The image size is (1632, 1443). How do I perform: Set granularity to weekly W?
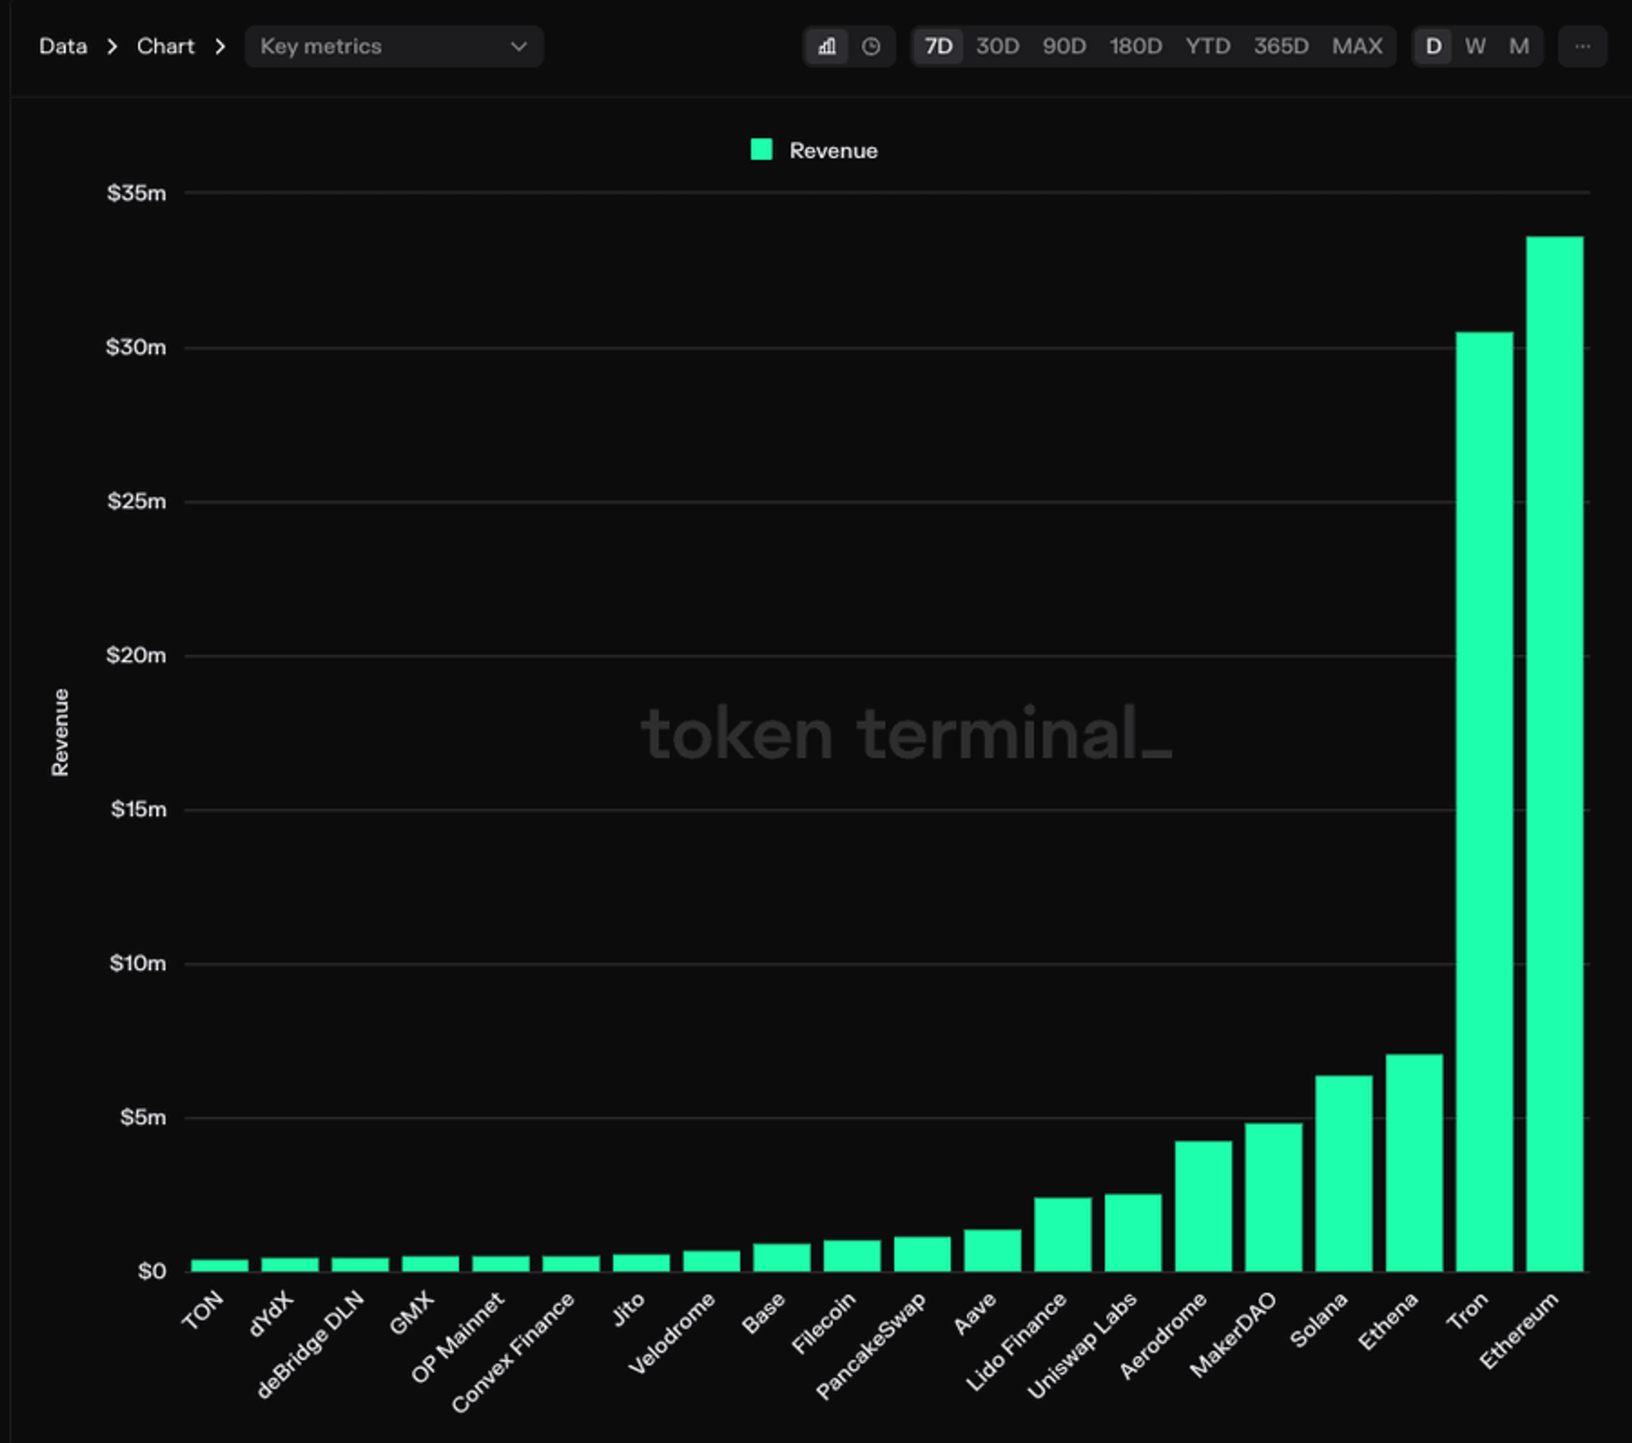[1475, 46]
